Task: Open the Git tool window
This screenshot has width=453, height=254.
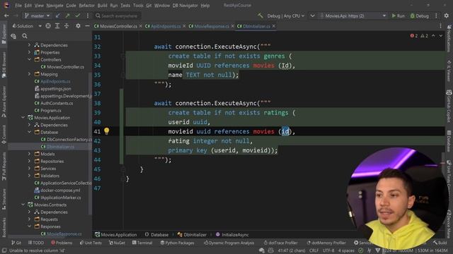Action: coord(16,243)
